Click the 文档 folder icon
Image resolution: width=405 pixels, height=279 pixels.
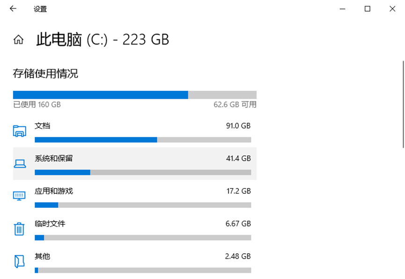(x=19, y=131)
